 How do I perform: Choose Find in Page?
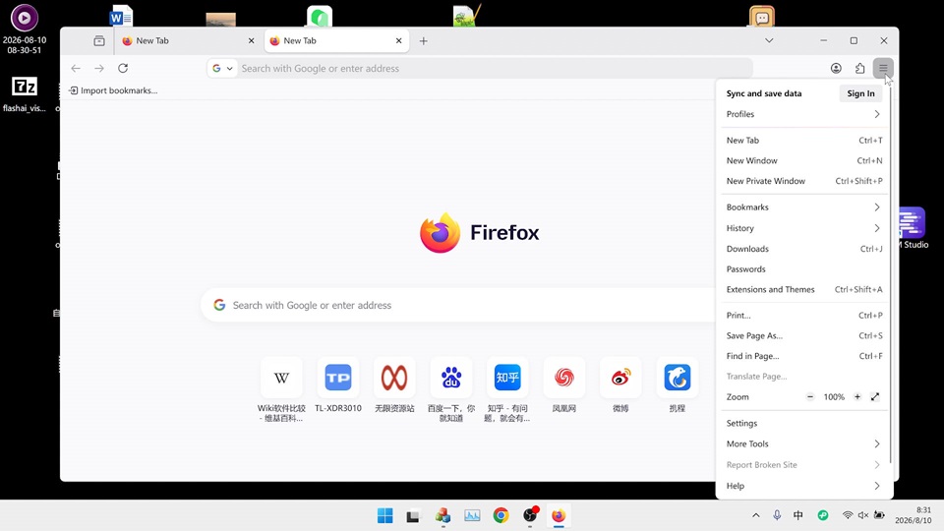804,356
